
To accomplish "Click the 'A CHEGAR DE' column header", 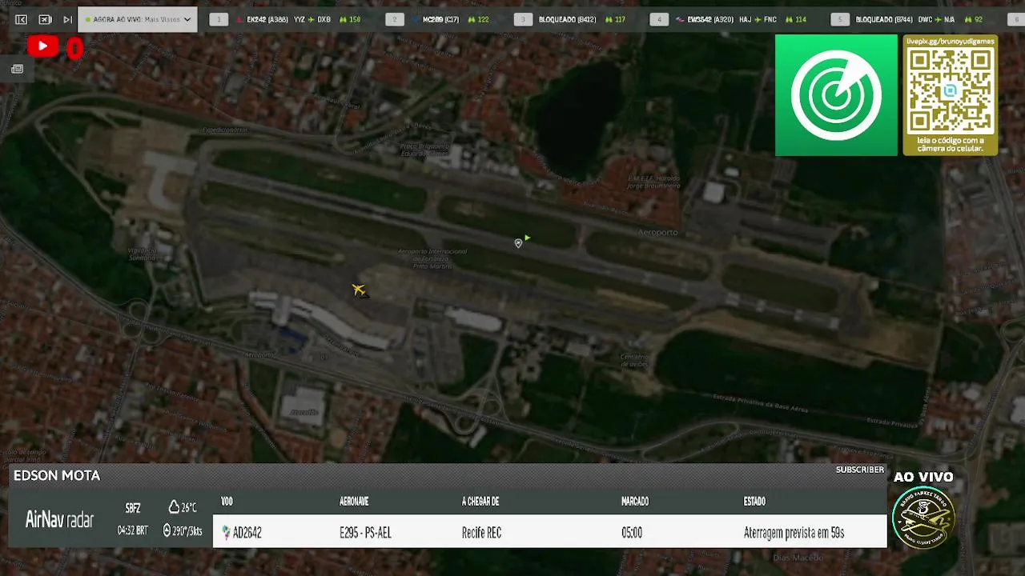I will coord(480,502).
